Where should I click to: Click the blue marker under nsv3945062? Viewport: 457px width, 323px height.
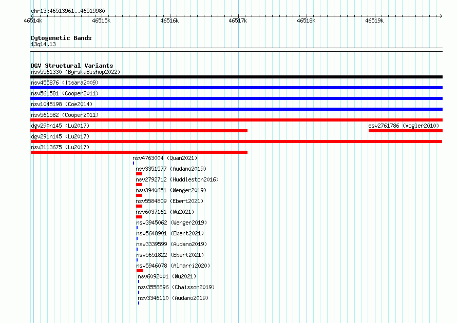137,228
